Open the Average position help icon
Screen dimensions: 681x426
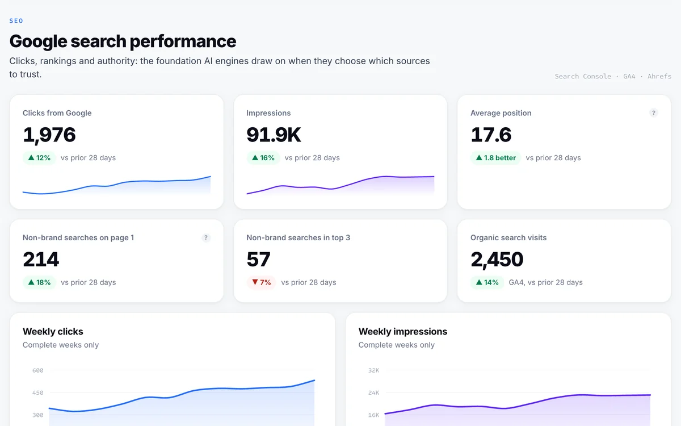point(654,113)
